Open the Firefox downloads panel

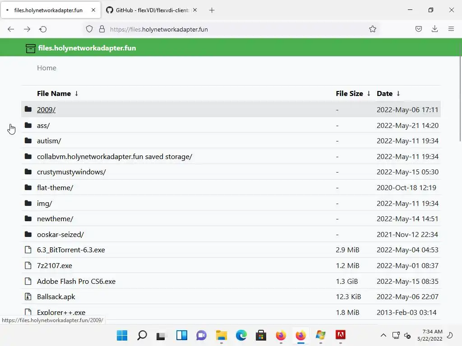point(434,29)
